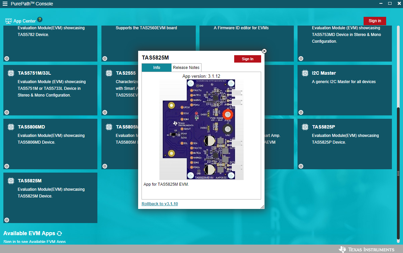This screenshot has width=403, height=253.
Task: Open the hamburger menu in the title bar
Action: (5, 4)
